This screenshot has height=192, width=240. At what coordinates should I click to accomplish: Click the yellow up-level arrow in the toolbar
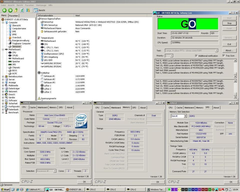(x=16, y=10)
